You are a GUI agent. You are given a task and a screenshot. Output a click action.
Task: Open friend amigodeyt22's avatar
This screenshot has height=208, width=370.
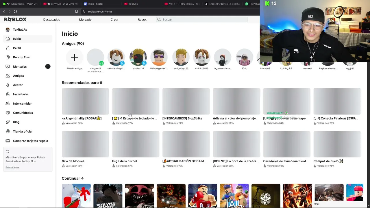[181, 57]
